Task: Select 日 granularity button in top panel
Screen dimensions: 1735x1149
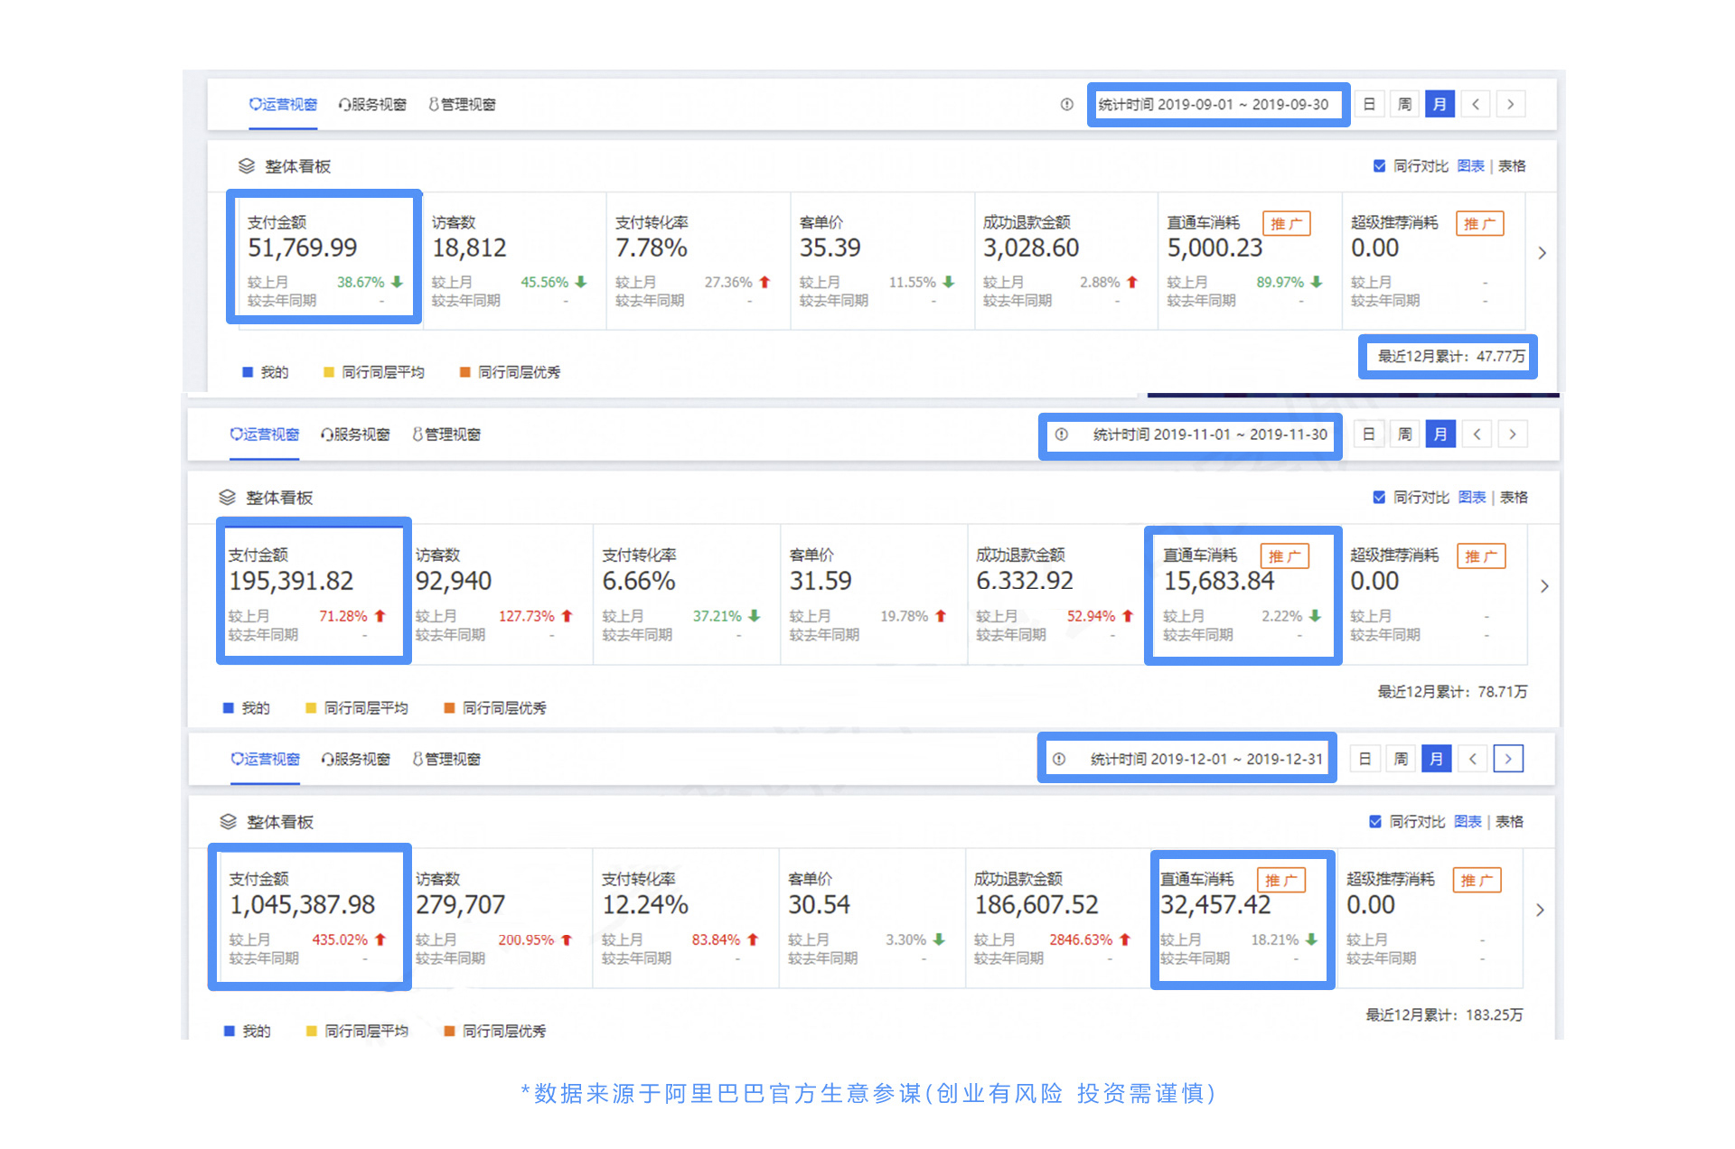Action: [1369, 105]
